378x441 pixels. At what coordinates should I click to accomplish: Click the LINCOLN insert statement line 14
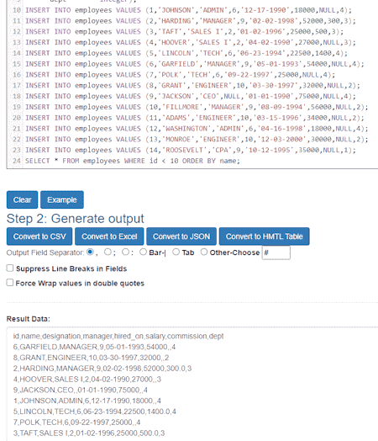point(186,53)
